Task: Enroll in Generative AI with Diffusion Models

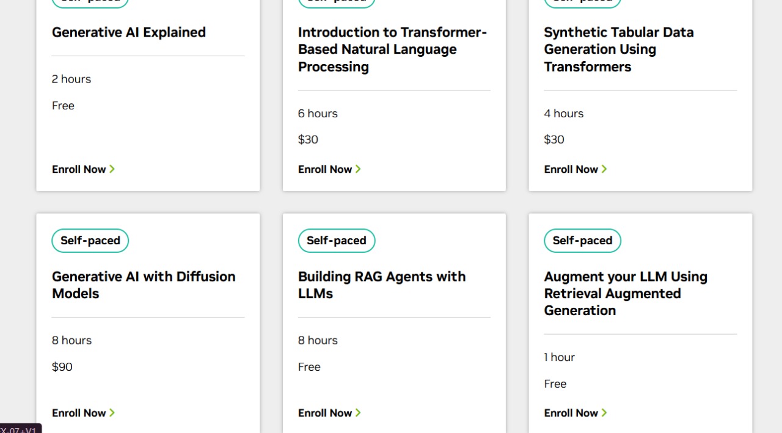Action: point(79,413)
